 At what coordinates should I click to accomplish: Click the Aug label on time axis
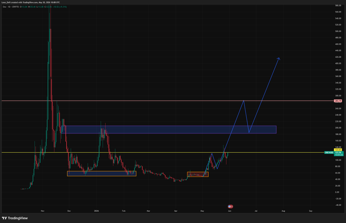283,211
